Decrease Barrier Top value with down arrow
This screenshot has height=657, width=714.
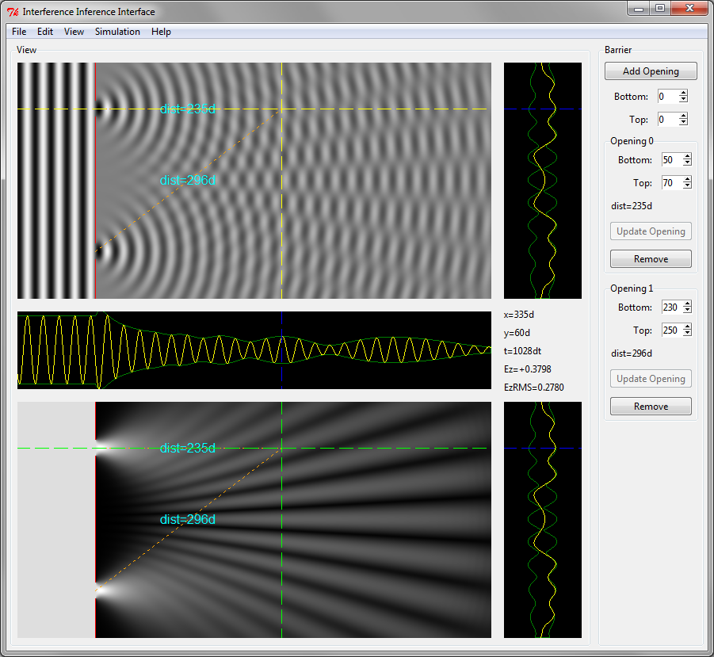684,123
